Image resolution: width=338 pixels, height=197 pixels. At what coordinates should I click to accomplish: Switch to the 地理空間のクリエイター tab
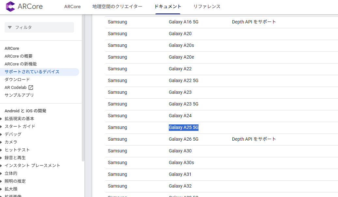coord(117,7)
